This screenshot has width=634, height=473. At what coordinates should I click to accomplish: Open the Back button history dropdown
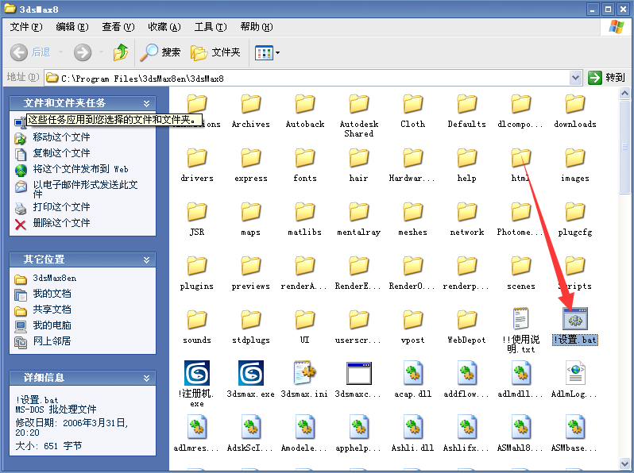click(60, 52)
